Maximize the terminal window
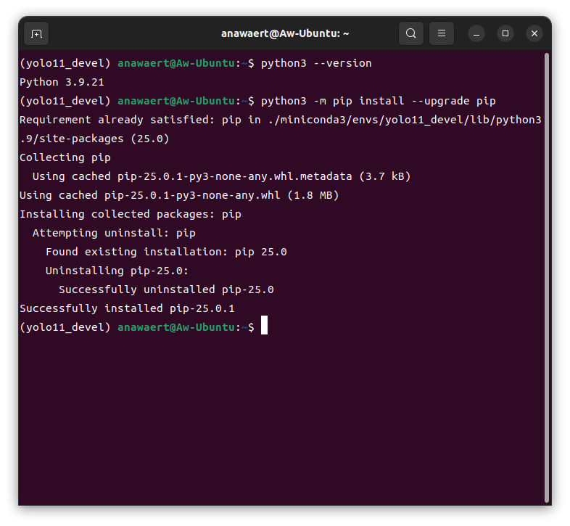 [x=505, y=33]
